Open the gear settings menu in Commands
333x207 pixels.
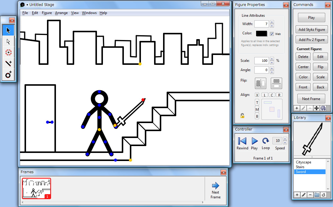point(323,108)
